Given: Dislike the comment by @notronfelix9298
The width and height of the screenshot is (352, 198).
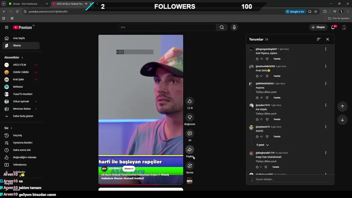Looking at the screenshot, I should pyautogui.click(x=267, y=76).
